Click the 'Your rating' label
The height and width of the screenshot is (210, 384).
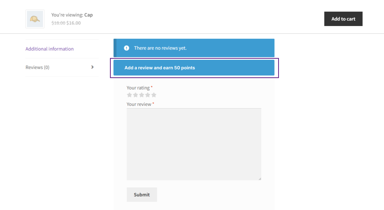tap(138, 88)
